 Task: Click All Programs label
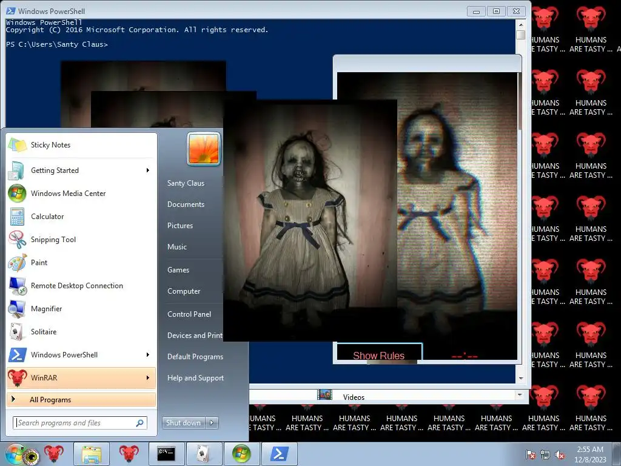tap(50, 400)
